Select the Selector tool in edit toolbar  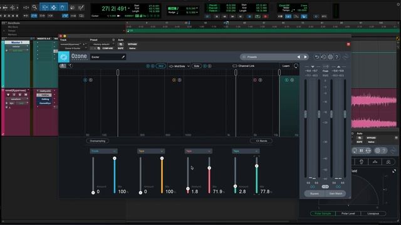(53, 7)
